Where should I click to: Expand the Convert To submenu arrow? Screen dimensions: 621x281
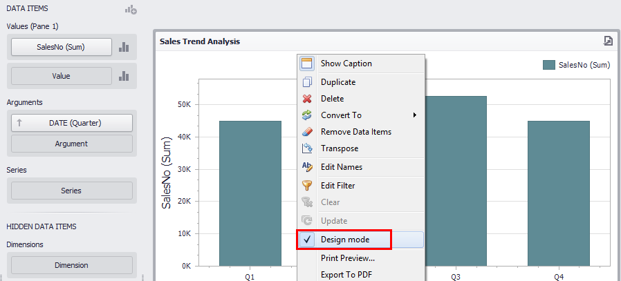pyautogui.click(x=414, y=115)
